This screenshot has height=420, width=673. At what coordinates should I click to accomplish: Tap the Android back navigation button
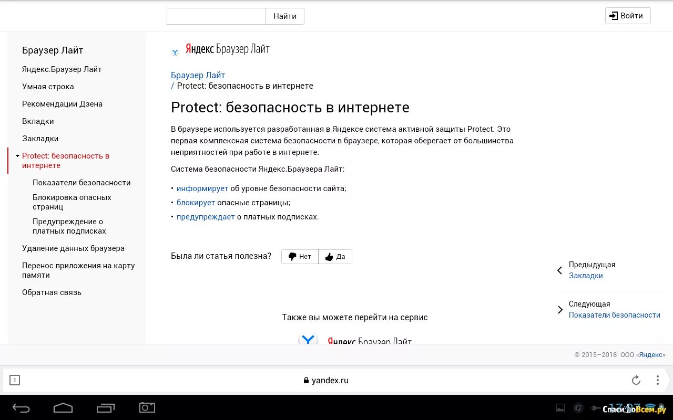pos(22,408)
